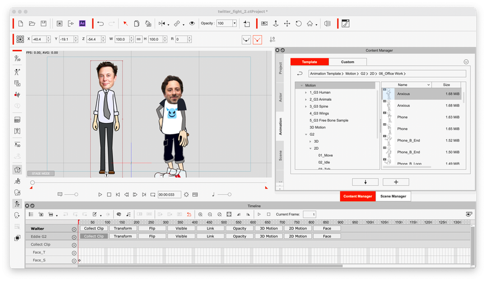Select the camera pan cross-arrows tool
The height and width of the screenshot is (281, 486).
tap(287, 24)
